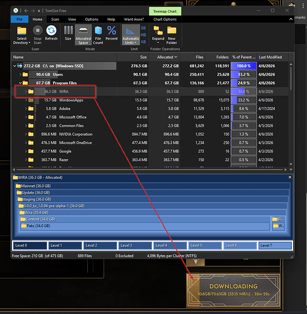Set unit to KB
307x314 pixels.
pyautogui.click(x=143, y=42)
